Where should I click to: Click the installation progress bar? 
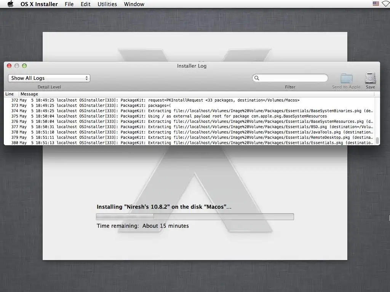195,216
